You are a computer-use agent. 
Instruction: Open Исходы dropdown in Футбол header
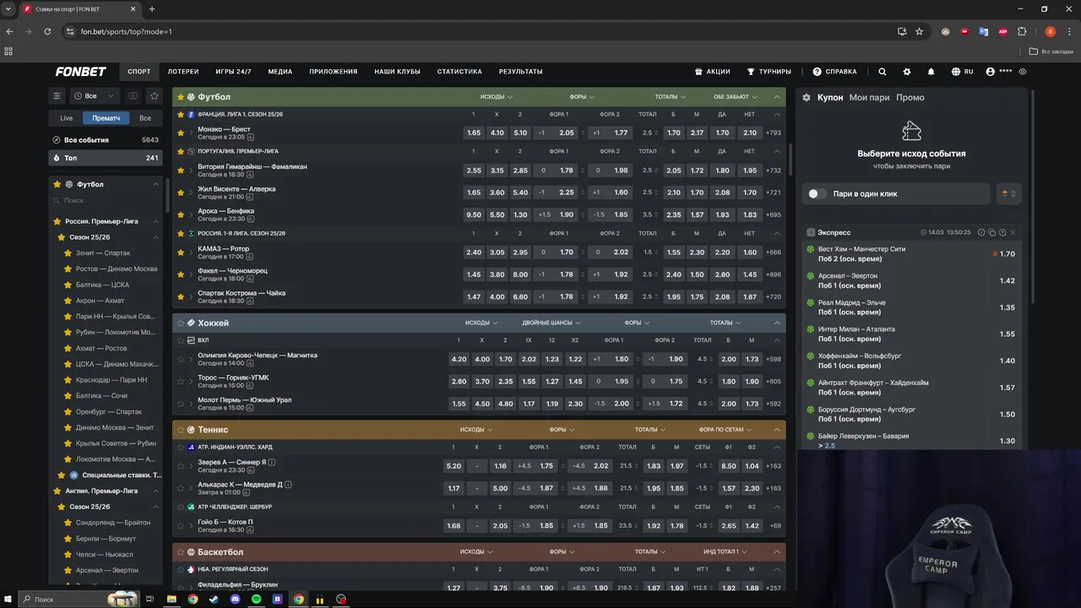(x=496, y=97)
